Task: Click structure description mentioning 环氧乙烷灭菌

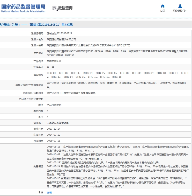Action: pyautogui.click(x=116, y=85)
